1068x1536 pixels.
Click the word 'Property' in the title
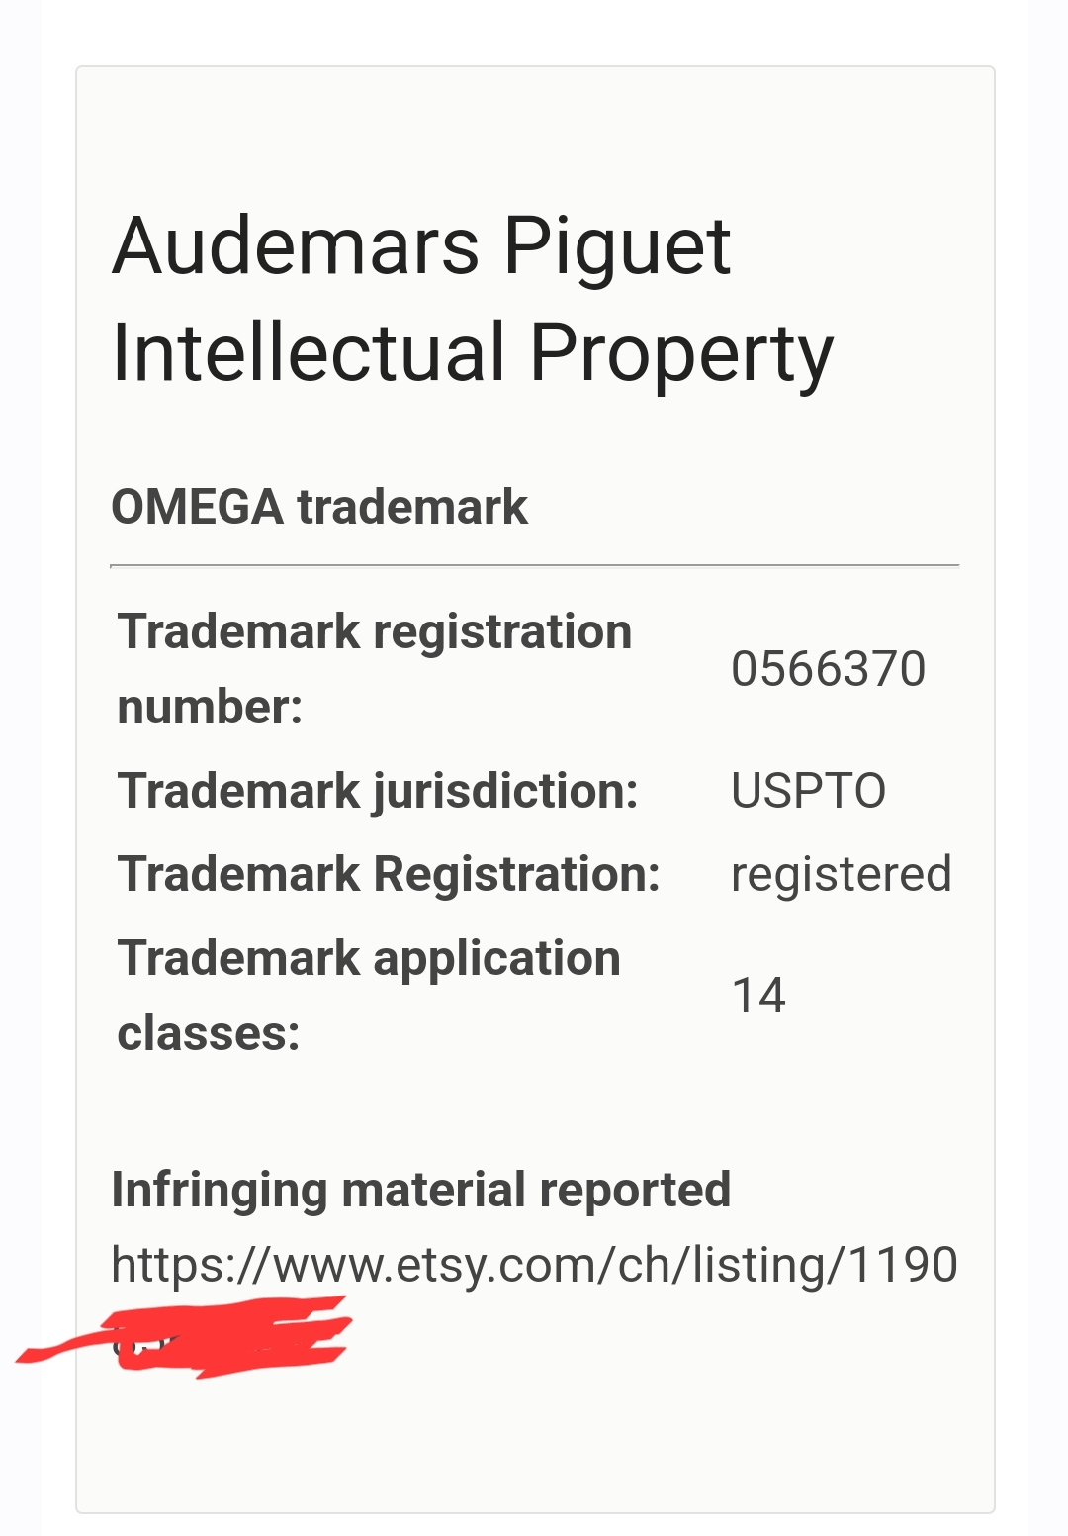click(x=681, y=353)
